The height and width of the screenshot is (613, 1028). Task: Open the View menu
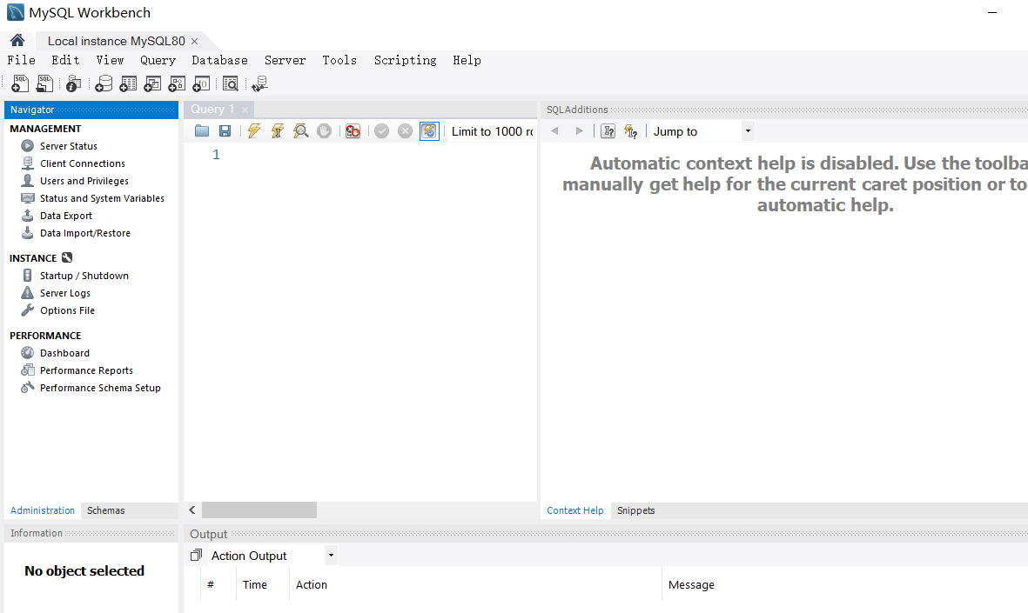click(x=111, y=60)
